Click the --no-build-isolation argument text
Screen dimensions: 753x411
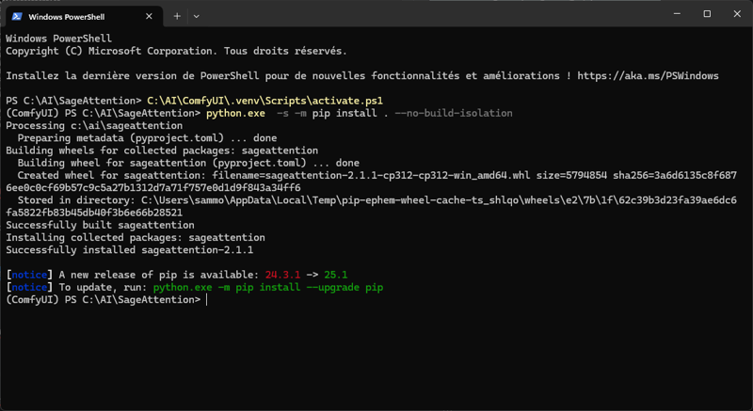point(454,113)
